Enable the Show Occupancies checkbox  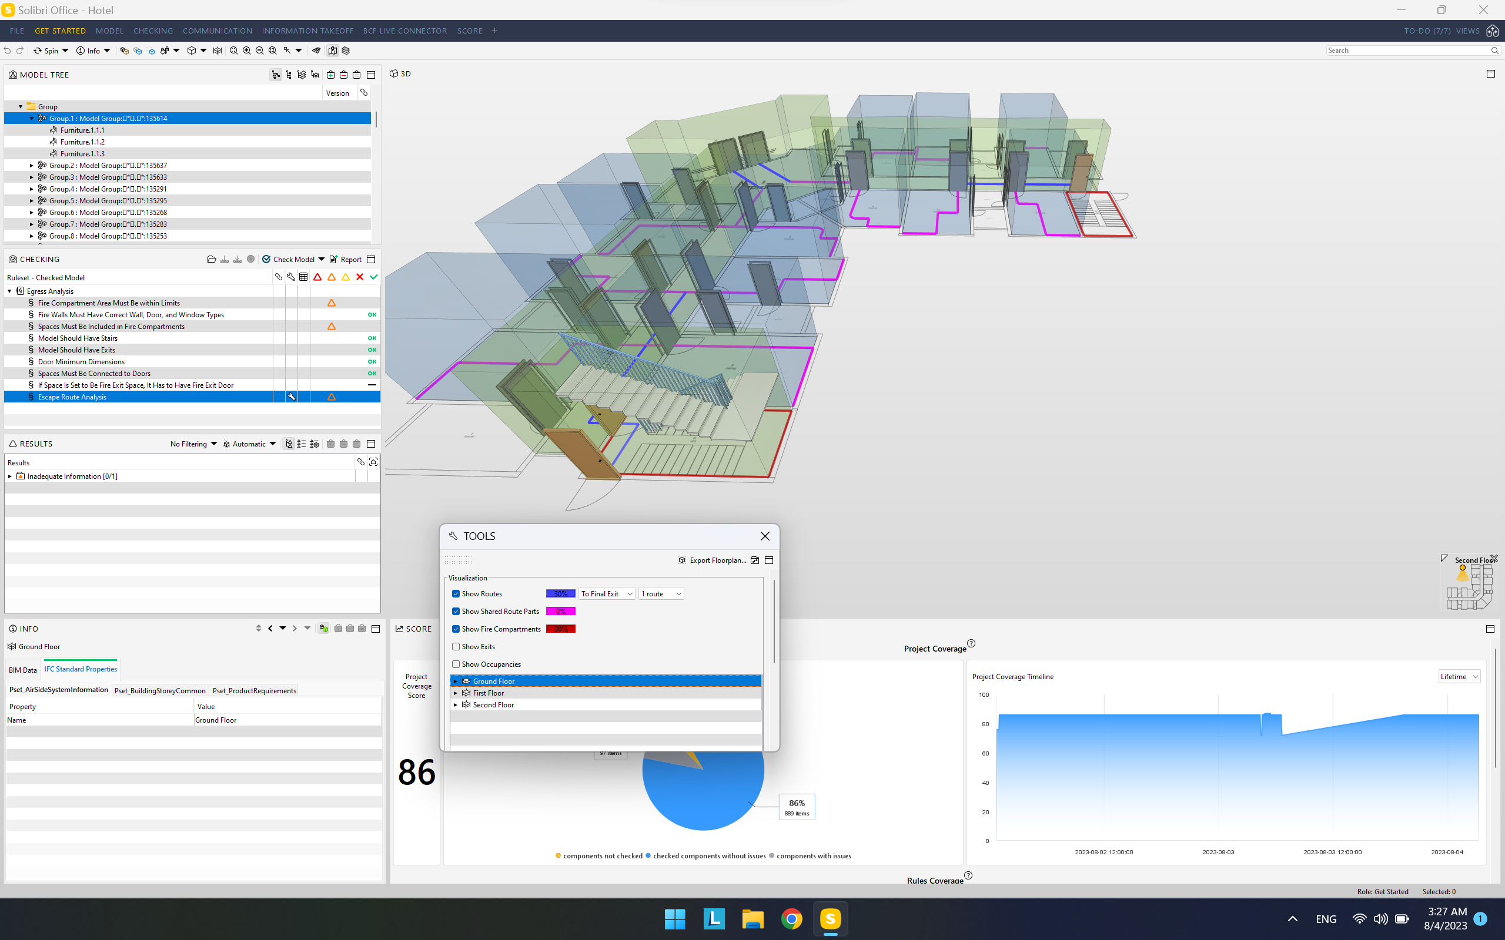tap(456, 664)
